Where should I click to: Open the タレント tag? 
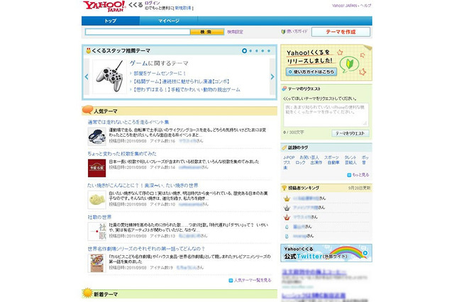click(350, 157)
